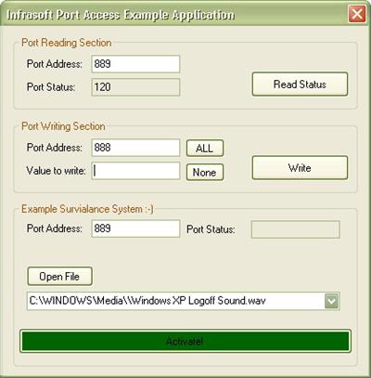
Task: Click the Windows XP Logoff Sound.wav path text
Action: click(147, 301)
